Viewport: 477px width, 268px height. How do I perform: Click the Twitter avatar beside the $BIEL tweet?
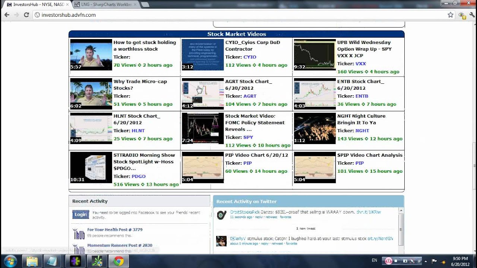click(x=221, y=215)
